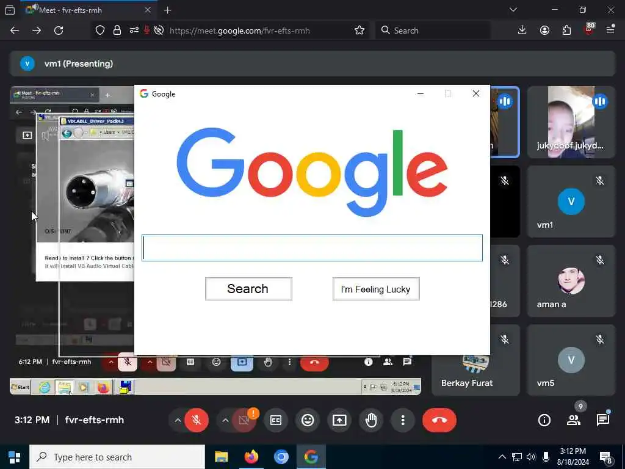Close the Meet - fvr-efts-rmh tab
Screen dimensions: 625x469
tap(148, 10)
